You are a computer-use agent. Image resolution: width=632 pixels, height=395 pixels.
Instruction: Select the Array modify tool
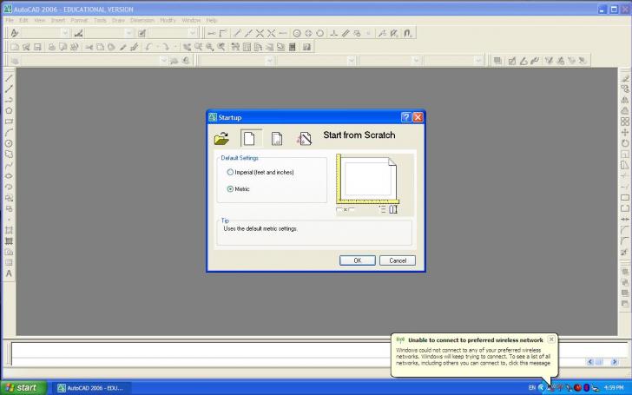tap(625, 122)
